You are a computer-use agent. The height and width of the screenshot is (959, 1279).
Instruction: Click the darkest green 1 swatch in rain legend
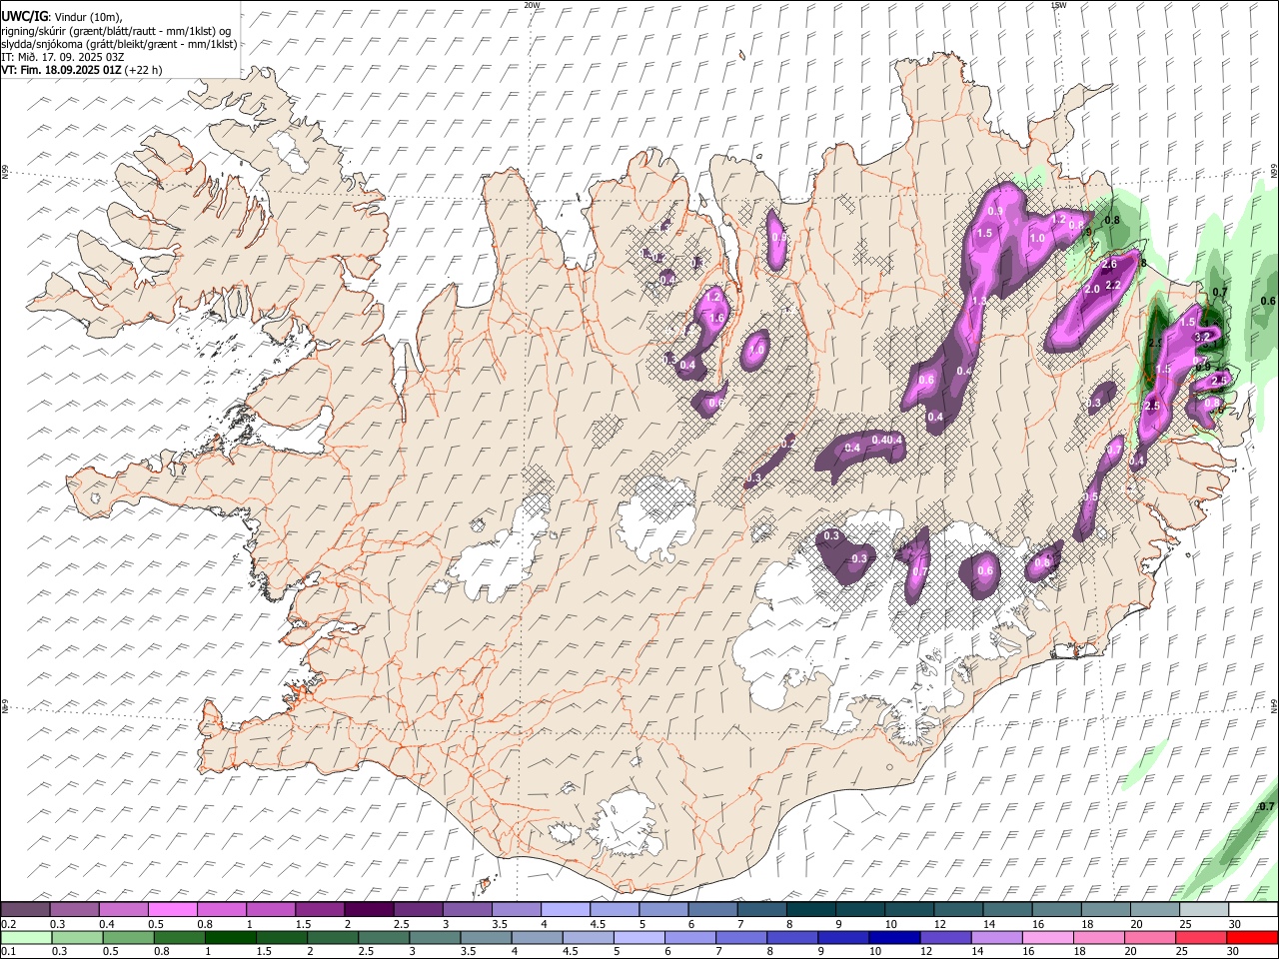pos(231,937)
